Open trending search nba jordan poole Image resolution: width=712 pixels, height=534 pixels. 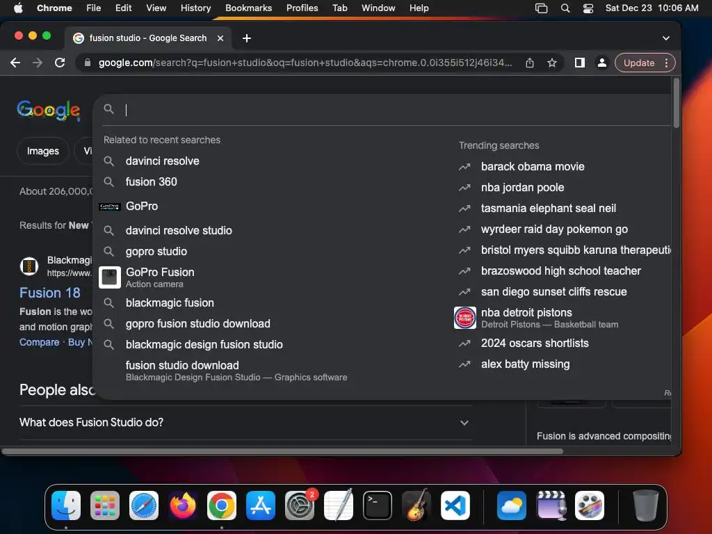click(522, 188)
